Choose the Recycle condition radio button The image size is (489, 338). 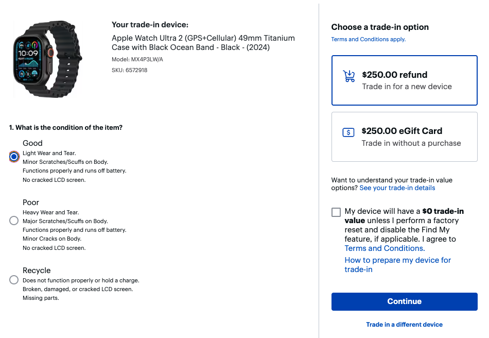[x=14, y=280]
